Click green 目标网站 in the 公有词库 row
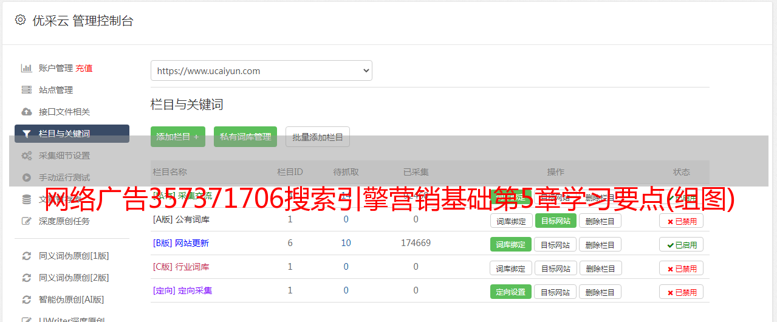The image size is (777, 322). point(555,221)
